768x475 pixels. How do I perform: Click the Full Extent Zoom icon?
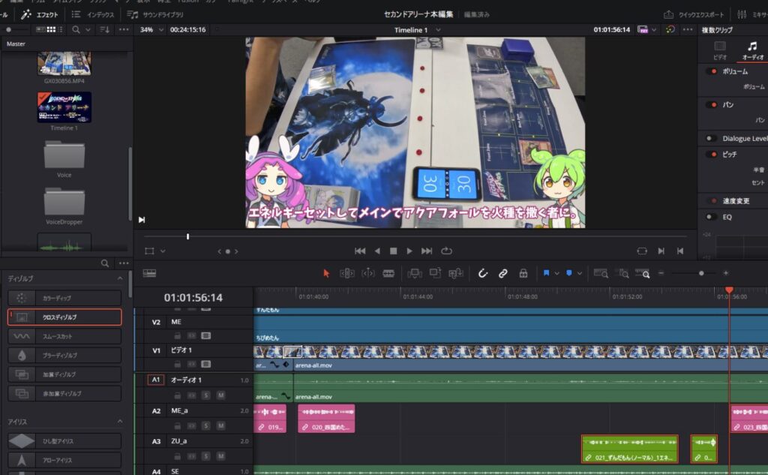[601, 273]
